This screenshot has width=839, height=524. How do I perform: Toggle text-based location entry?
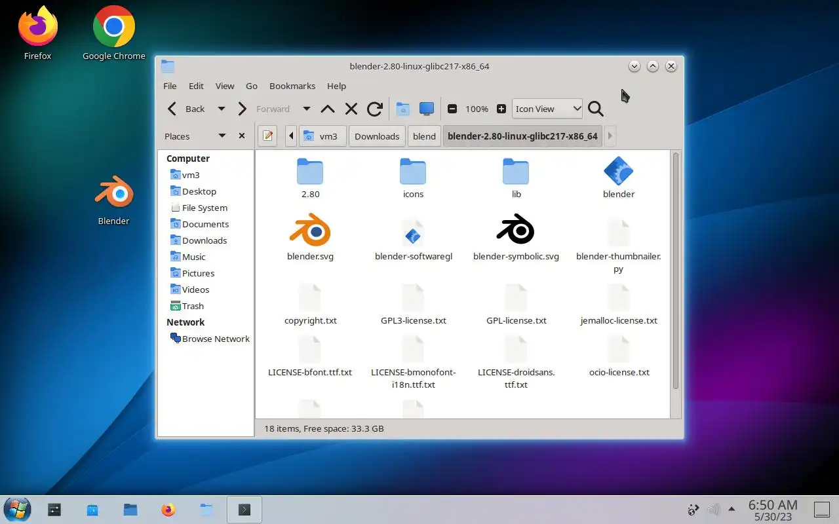pyautogui.click(x=267, y=136)
